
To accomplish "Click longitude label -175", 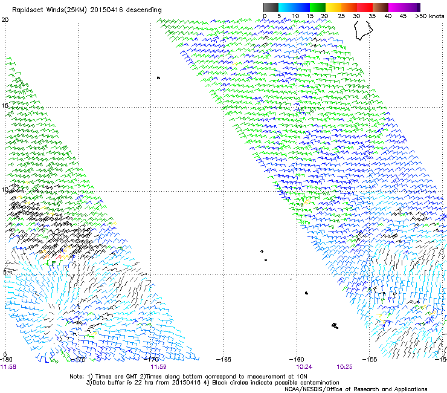I will 77,360.
